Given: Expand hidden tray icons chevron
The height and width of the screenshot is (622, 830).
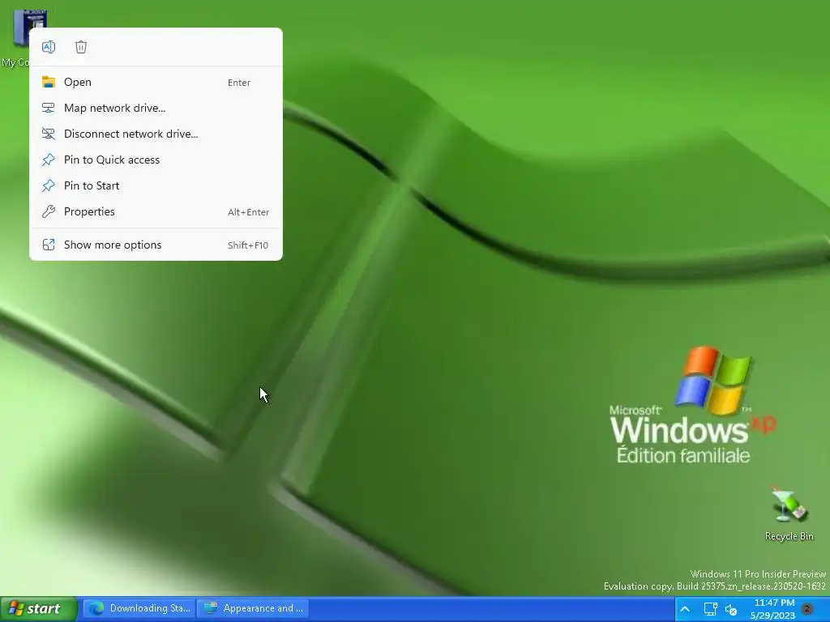Looking at the screenshot, I should click(684, 609).
